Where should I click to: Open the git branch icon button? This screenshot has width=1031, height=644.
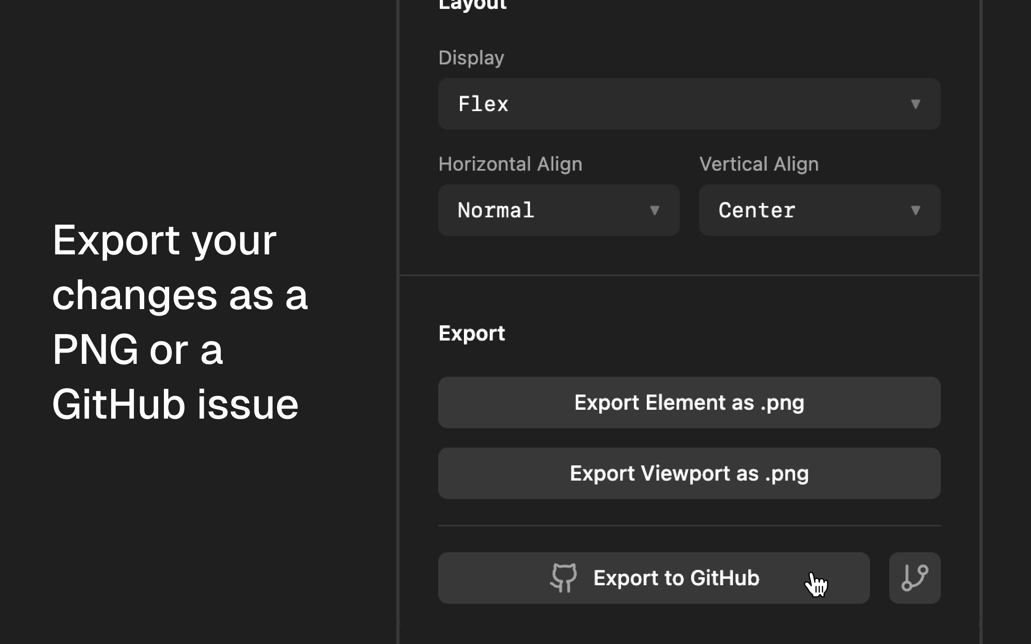tap(915, 578)
